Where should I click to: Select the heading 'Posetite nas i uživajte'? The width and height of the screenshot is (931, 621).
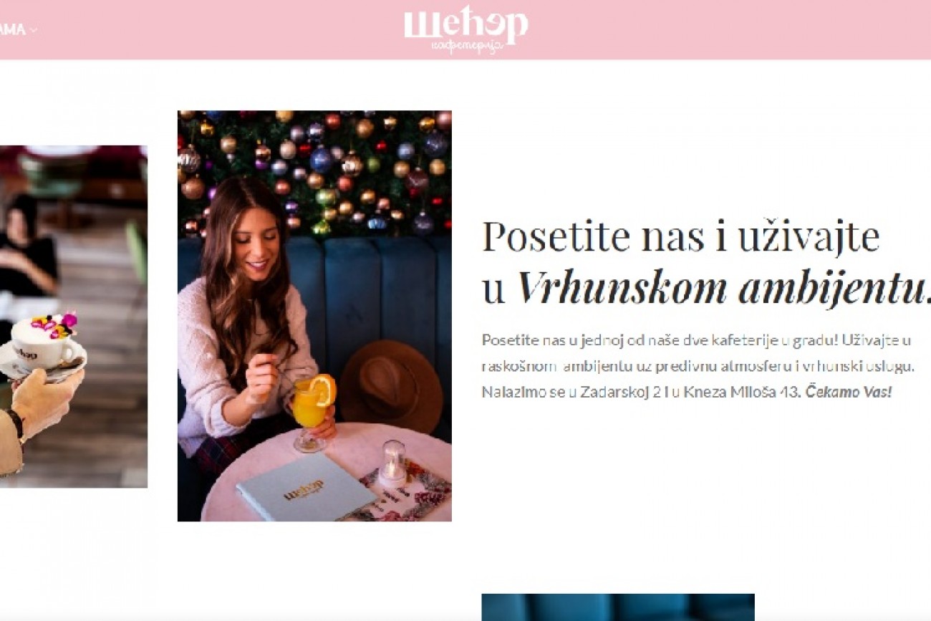pos(681,237)
